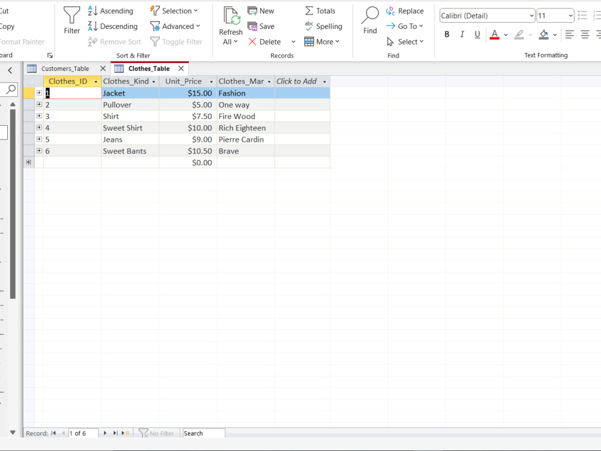Open the Find dialog
The width and height of the screenshot is (601, 451).
pyautogui.click(x=370, y=20)
